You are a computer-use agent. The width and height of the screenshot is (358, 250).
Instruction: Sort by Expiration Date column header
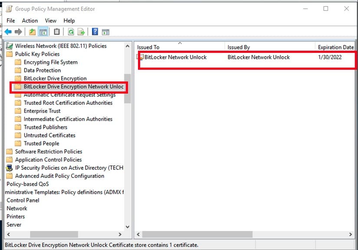click(x=335, y=47)
